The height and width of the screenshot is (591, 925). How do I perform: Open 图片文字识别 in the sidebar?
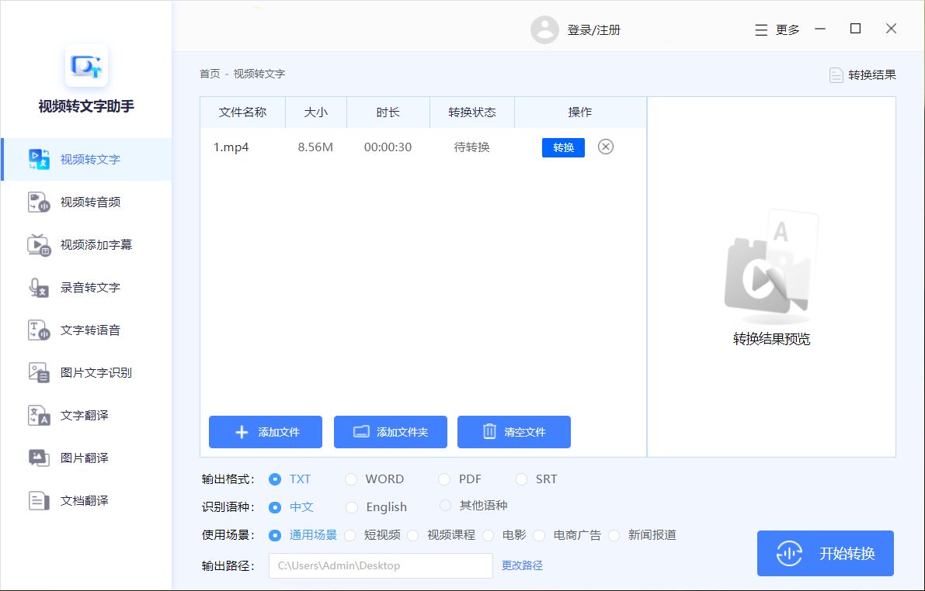point(86,372)
